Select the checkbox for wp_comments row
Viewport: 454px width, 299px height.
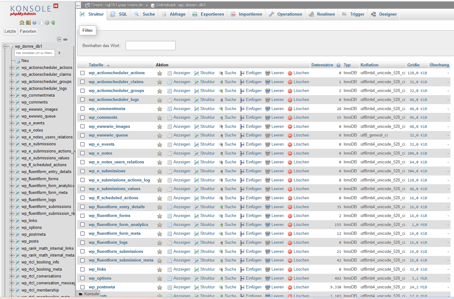click(82, 117)
